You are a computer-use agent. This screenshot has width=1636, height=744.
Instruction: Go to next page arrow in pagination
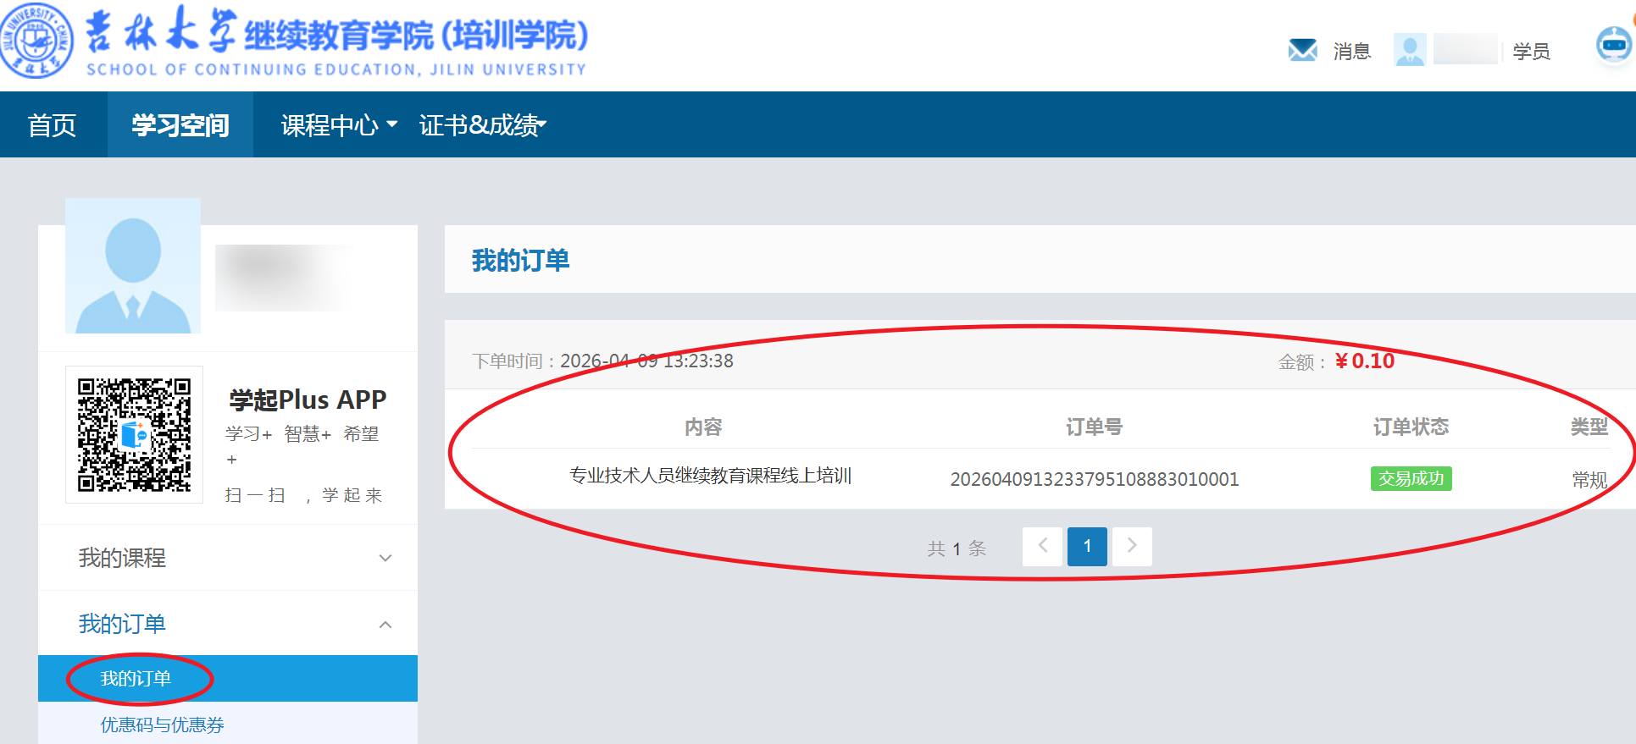pos(1132,546)
